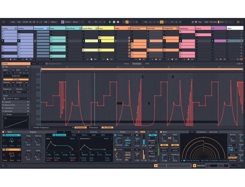The height and width of the screenshot is (187, 245).
Task: Click the draw mode pencil icon
Action: coord(192,22)
